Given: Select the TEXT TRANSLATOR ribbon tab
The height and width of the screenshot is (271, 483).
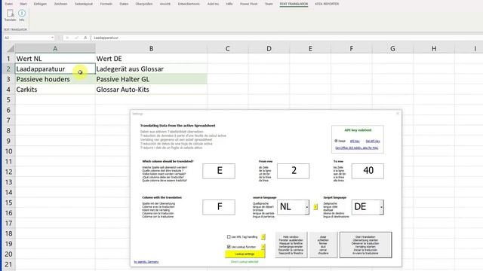Looking at the screenshot, I should point(294,4).
